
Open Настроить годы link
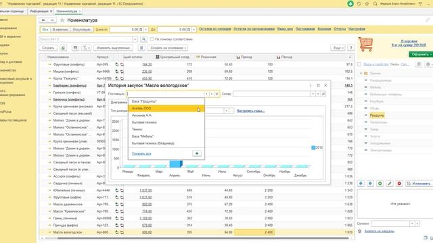[250, 111]
